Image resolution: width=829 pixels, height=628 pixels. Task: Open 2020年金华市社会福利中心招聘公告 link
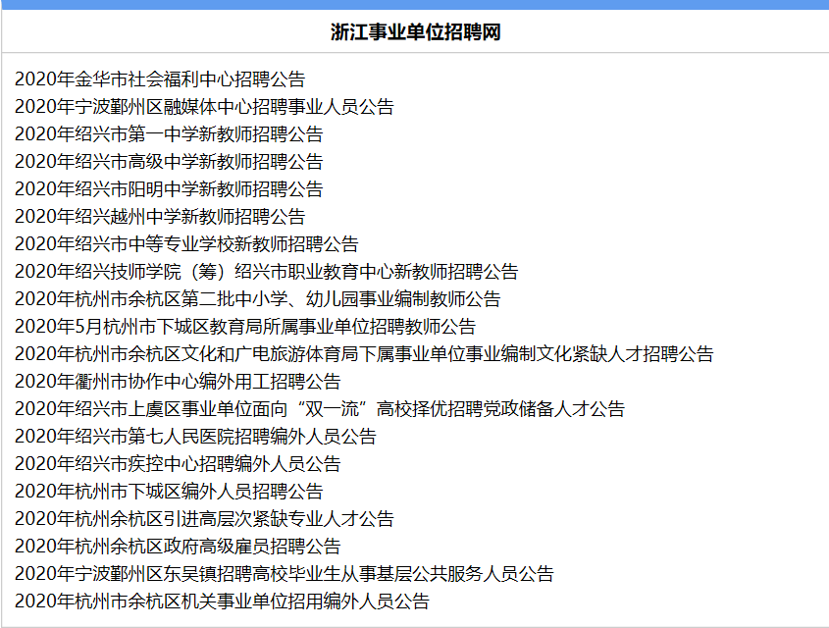(x=160, y=79)
